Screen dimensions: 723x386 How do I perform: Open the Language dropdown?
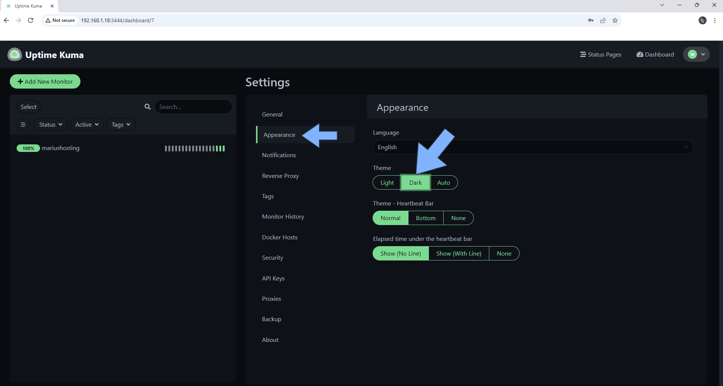coord(533,147)
